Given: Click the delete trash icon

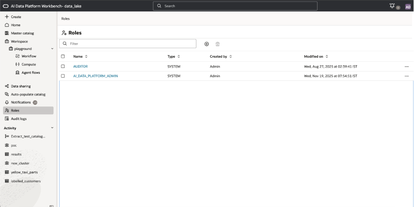Looking at the screenshot, I should coord(218,44).
